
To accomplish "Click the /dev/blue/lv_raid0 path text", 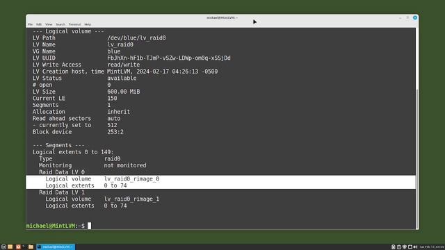I will pyautogui.click(x=136, y=37).
